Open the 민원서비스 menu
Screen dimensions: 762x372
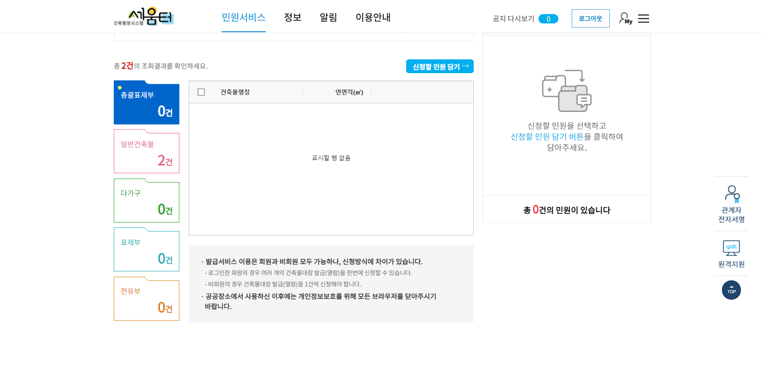(x=243, y=17)
